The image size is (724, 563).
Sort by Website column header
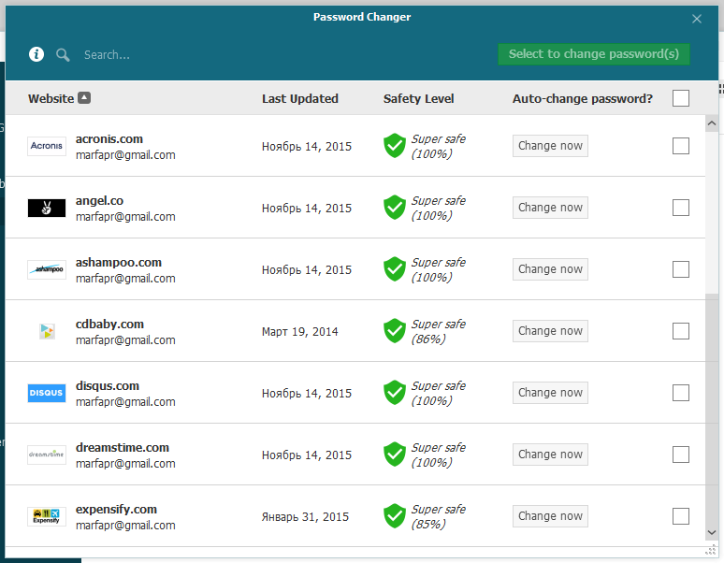[51, 99]
